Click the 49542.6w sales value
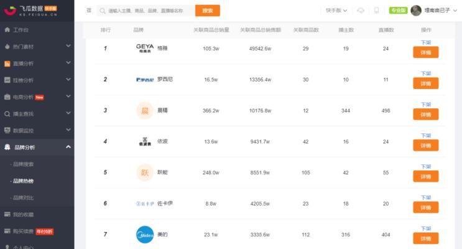Image resolution: width=462 pixels, height=249 pixels. 260,49
